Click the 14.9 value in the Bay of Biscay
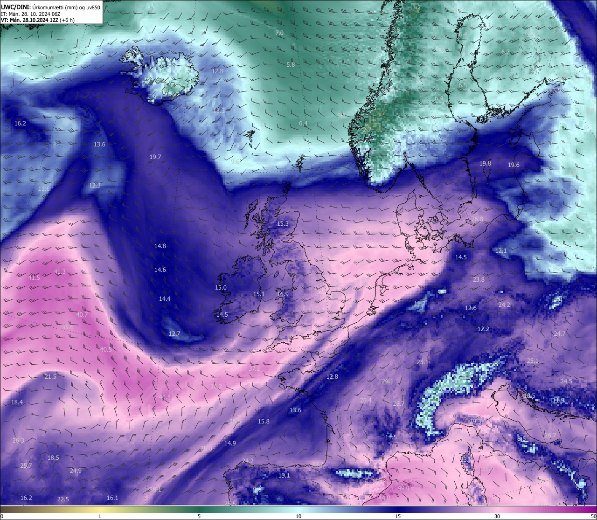597x520 pixels. pos(230,444)
